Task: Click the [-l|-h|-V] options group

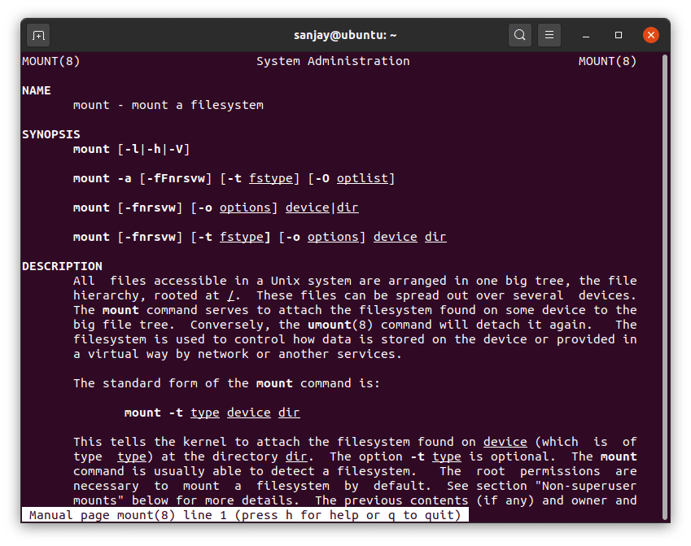Action: click(x=154, y=149)
